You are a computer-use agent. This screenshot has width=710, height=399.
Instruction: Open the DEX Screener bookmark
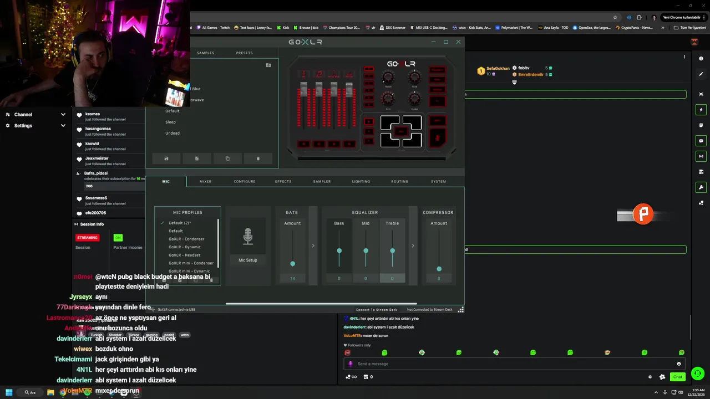[x=393, y=28]
